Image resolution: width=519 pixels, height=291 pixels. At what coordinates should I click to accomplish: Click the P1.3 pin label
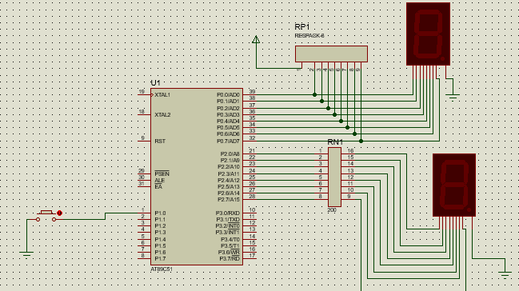(x=160, y=233)
